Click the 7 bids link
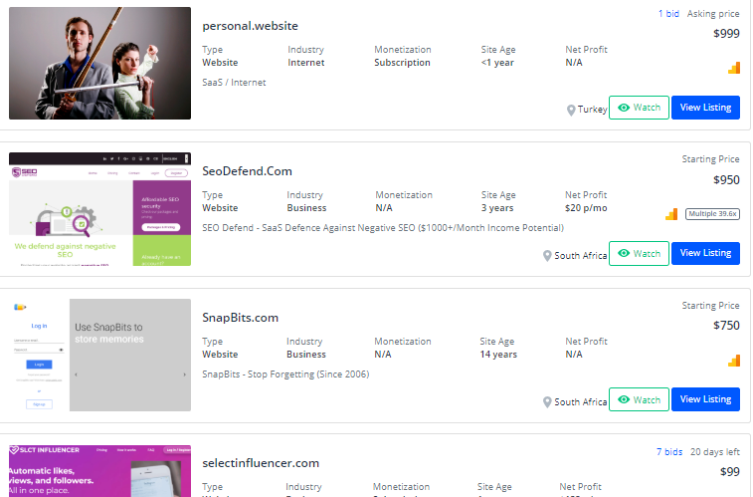Image resolution: width=753 pixels, height=497 pixels. tap(669, 452)
